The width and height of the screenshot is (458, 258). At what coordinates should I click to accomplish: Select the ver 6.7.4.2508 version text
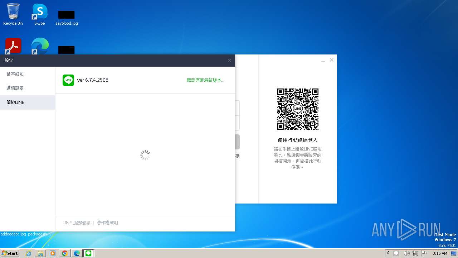point(93,80)
